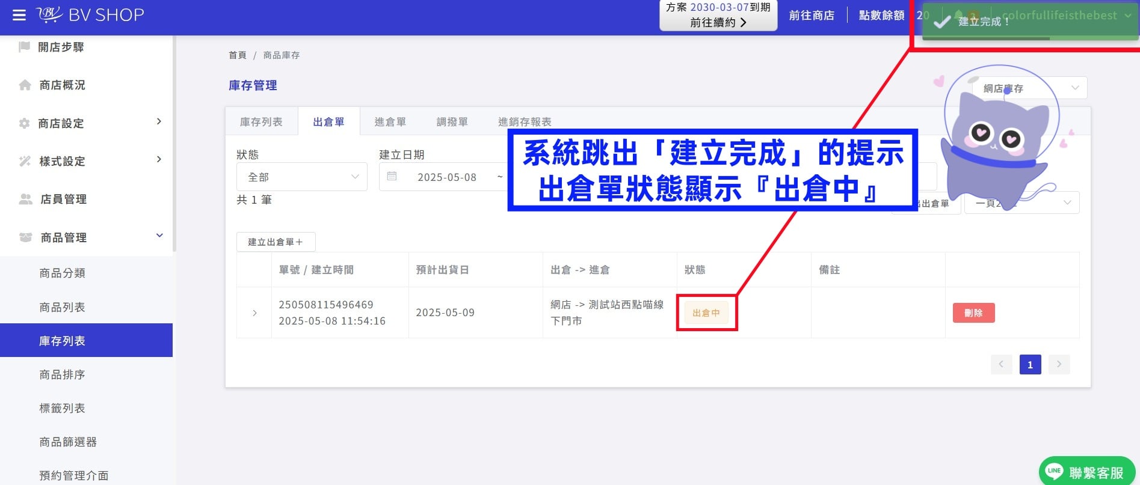The image size is (1140, 485).
Task: Delete the order with red 刪除 button
Action: click(x=973, y=313)
